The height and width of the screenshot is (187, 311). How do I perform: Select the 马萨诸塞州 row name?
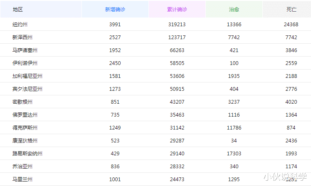25,50
